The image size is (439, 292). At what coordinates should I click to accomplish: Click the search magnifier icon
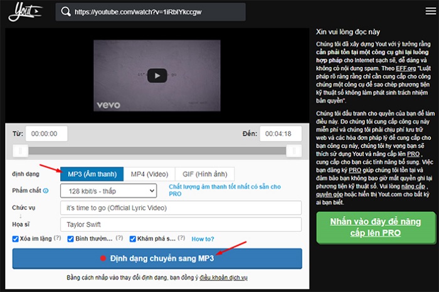(66, 11)
